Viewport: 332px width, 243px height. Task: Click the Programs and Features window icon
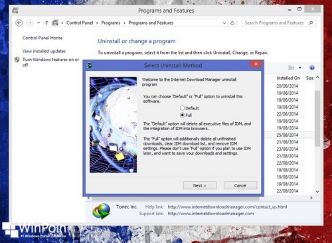15,11
